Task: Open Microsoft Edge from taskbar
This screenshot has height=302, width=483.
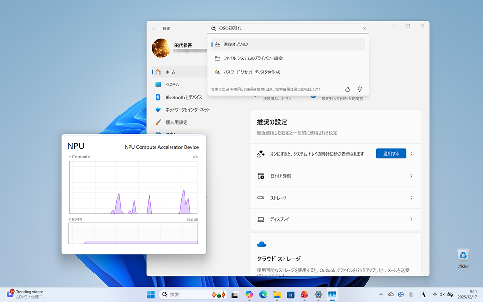Action: pyautogui.click(x=263, y=295)
